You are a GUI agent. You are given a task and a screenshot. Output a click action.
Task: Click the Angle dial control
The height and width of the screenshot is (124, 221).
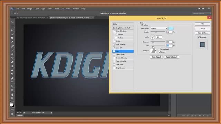tap(152, 37)
